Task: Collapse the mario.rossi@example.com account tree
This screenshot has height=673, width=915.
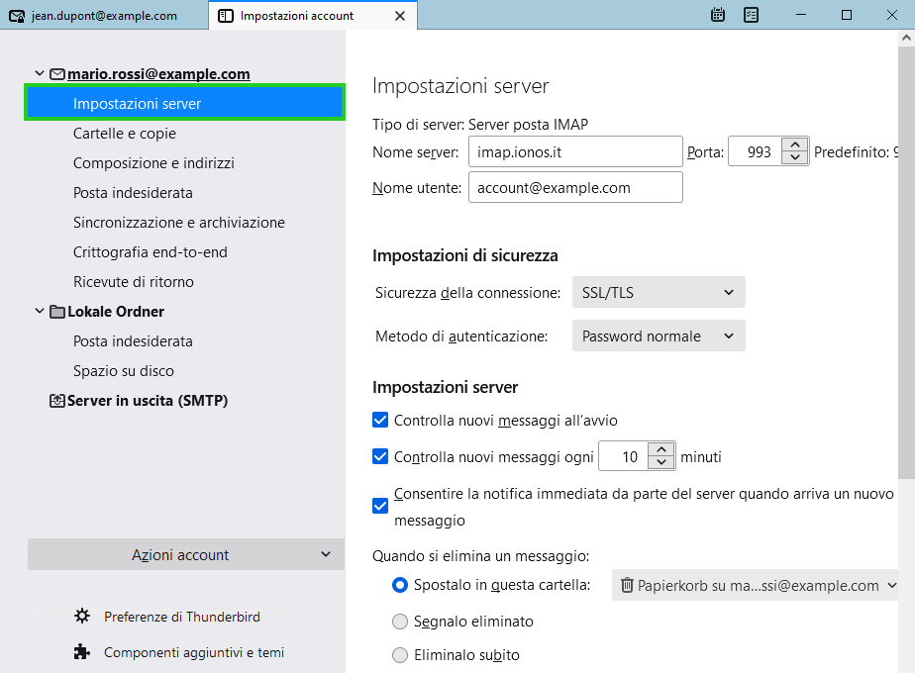Action: [x=40, y=73]
